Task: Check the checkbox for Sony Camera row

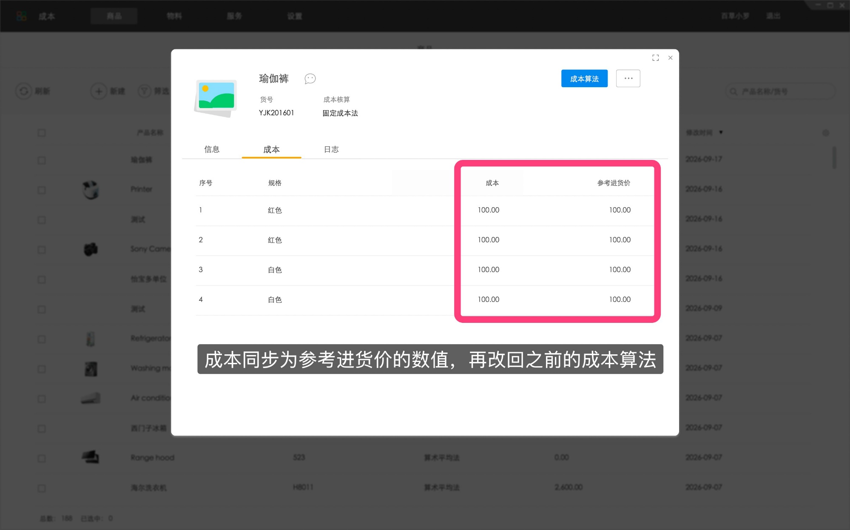Action: (x=41, y=250)
